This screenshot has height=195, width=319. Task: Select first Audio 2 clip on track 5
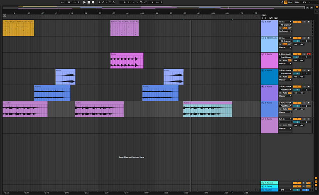[52, 93]
